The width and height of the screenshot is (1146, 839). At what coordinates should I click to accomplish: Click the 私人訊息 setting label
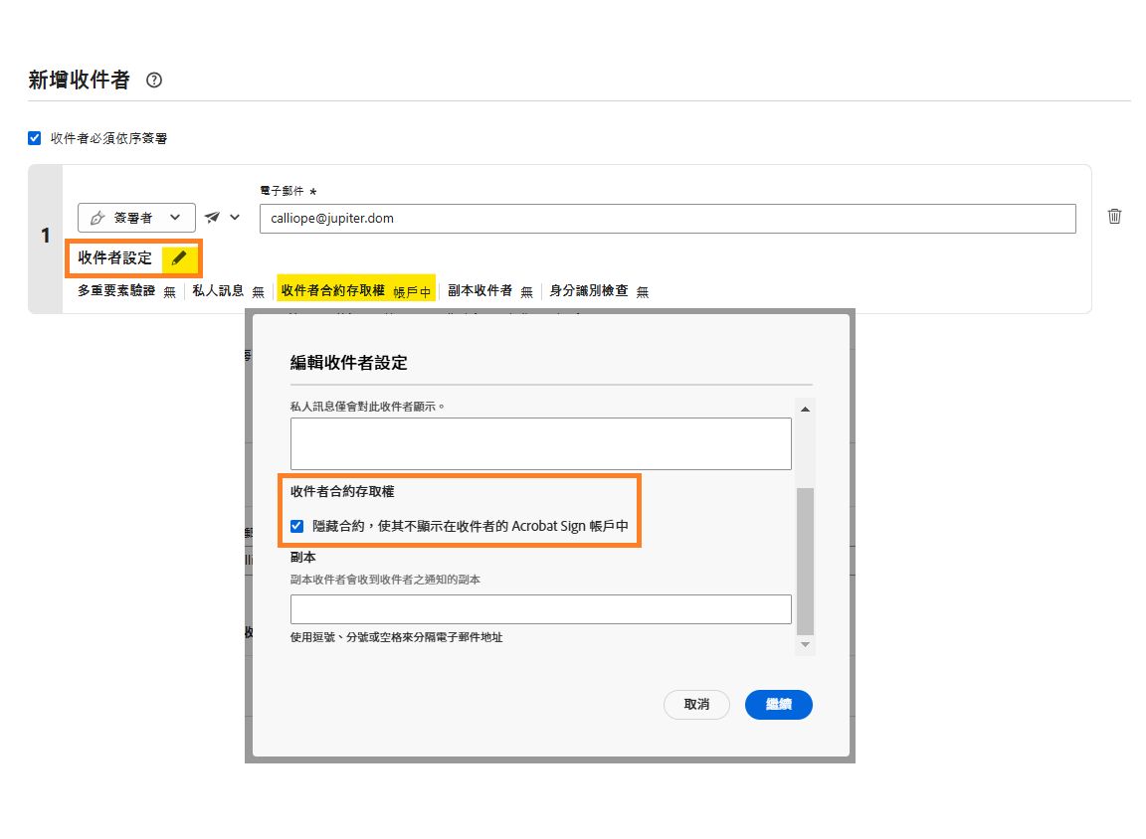(x=218, y=290)
